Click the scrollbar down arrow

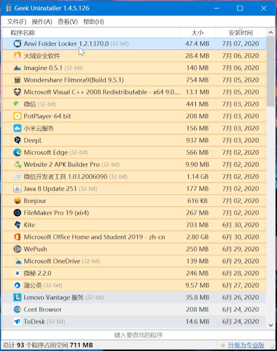pyautogui.click(x=271, y=325)
